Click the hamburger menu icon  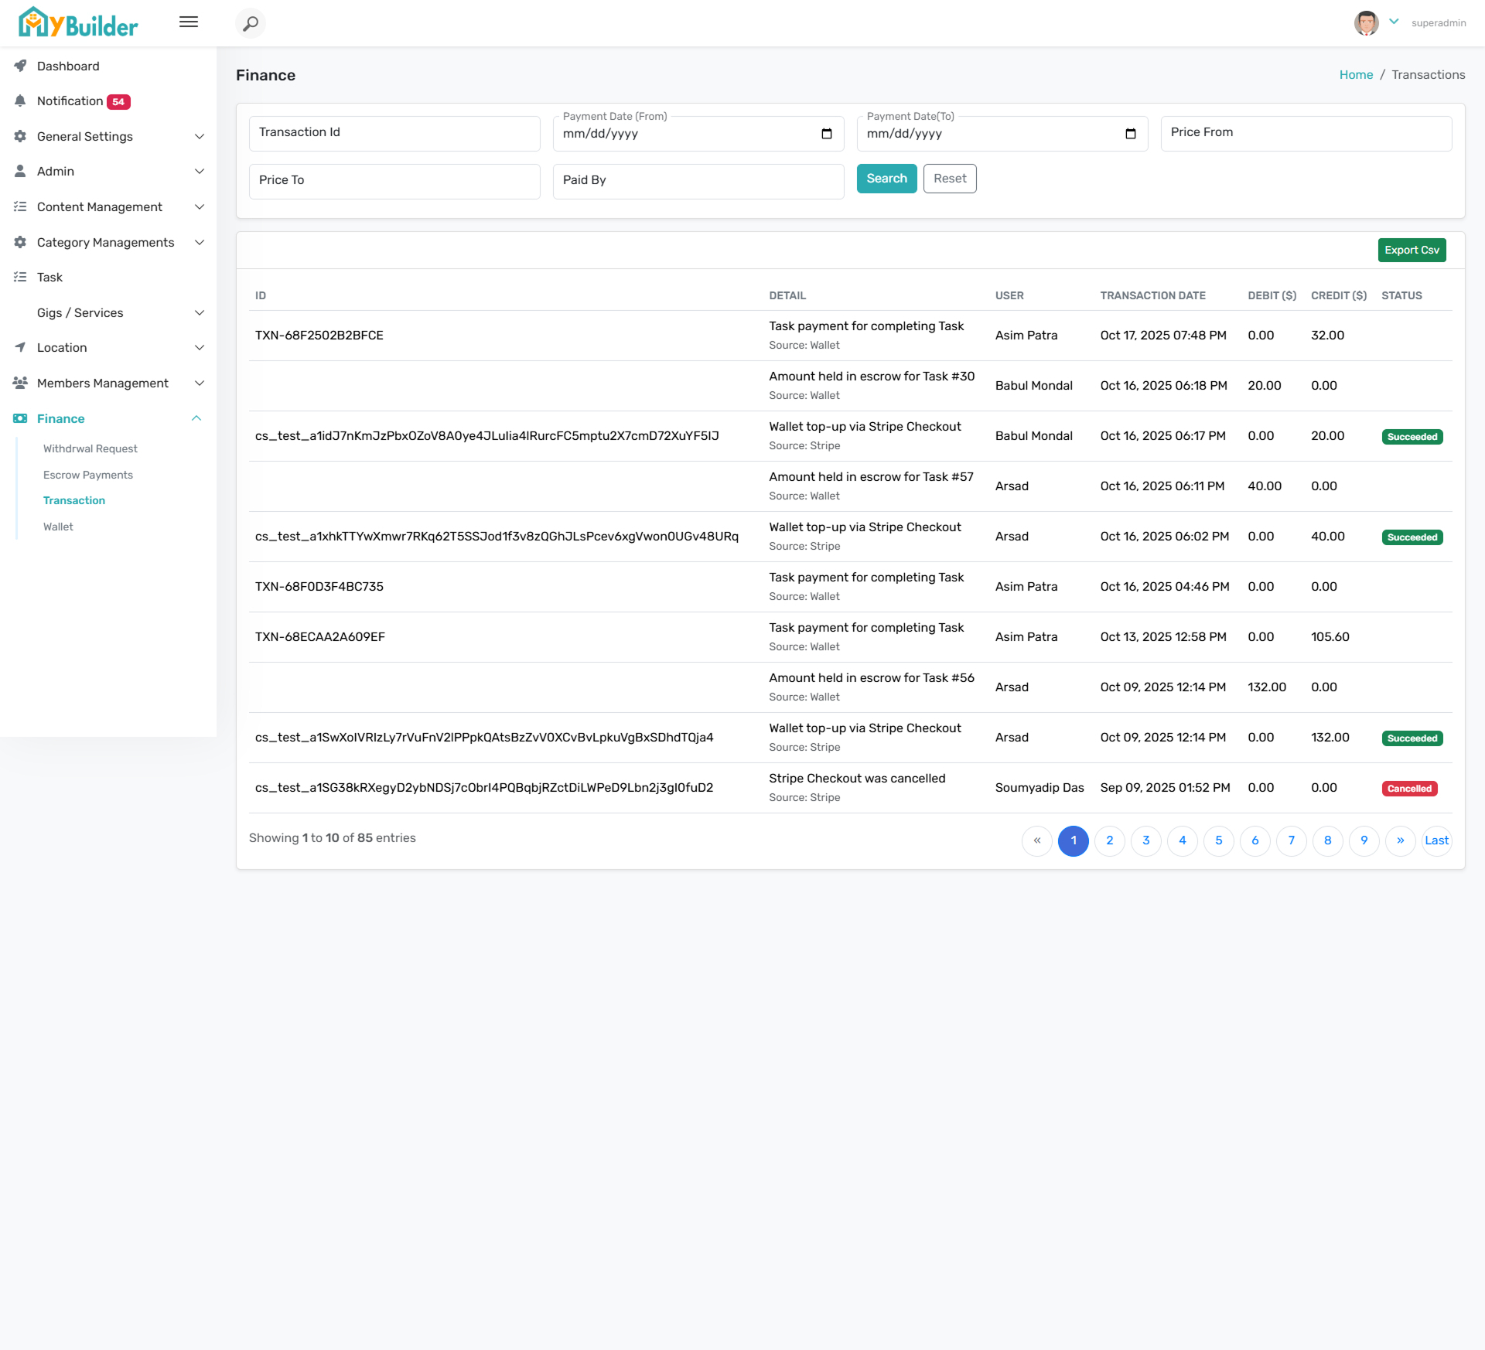tap(189, 22)
